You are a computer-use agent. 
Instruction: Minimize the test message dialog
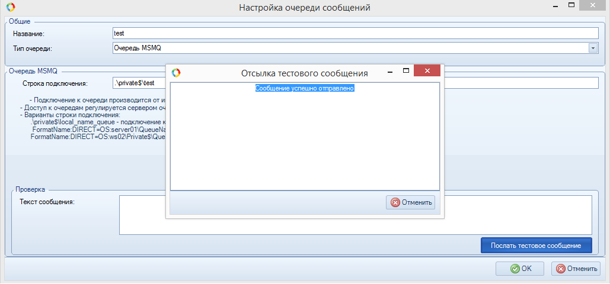pos(390,70)
